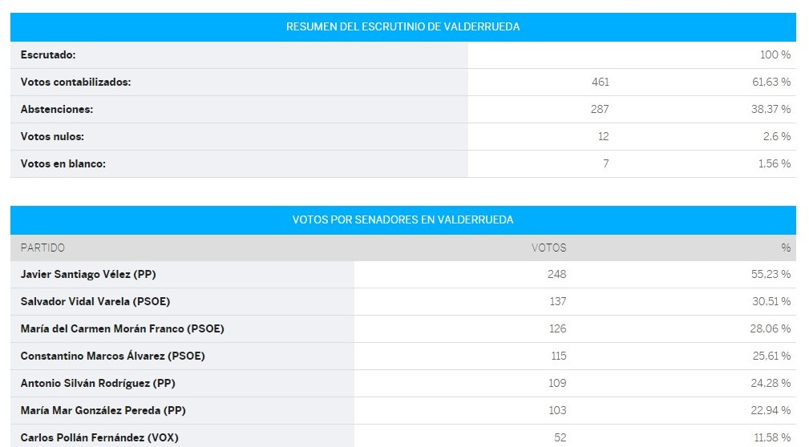Select Carlos Pollán Fernández (VOX) row

403,436
